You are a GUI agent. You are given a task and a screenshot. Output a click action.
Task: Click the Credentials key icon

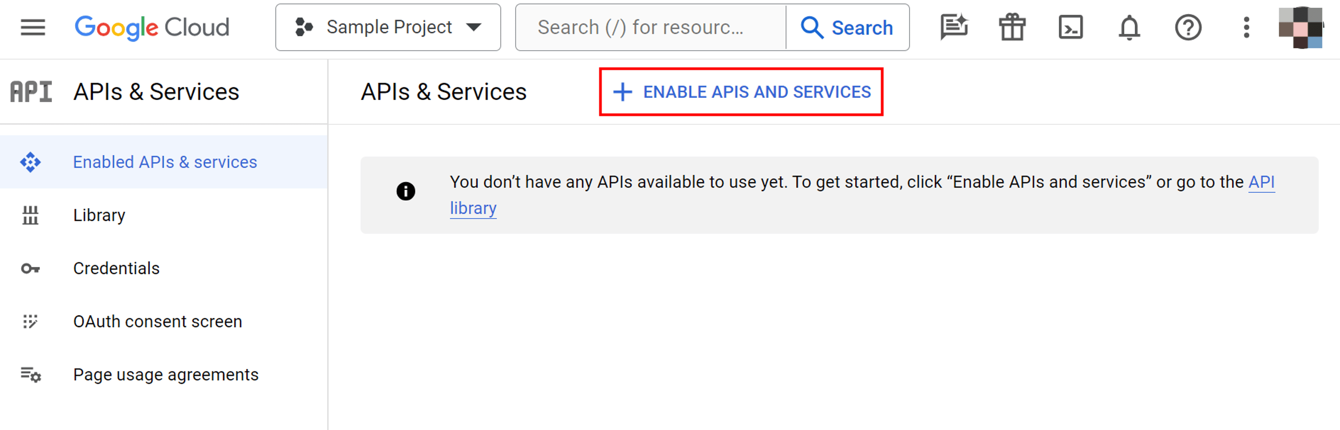31,269
